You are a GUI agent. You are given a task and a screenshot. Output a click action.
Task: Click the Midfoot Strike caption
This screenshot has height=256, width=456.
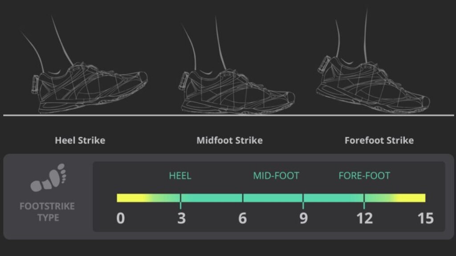click(229, 140)
